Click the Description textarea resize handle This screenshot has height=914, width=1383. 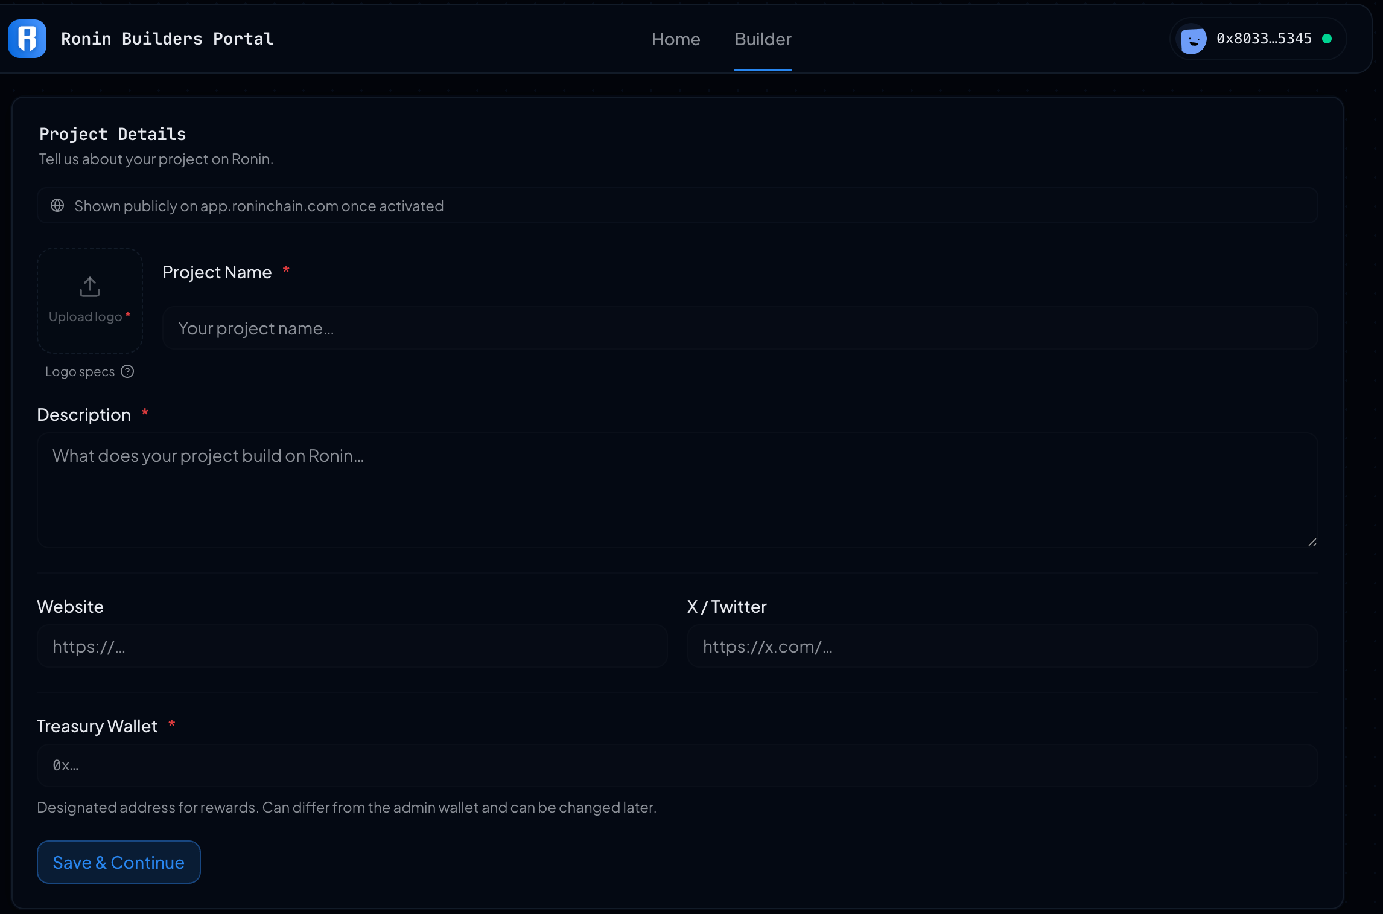(x=1312, y=542)
